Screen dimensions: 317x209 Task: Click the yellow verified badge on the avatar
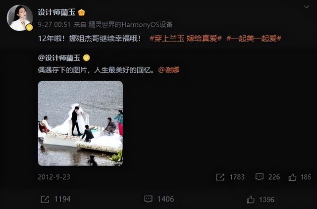click(30, 27)
